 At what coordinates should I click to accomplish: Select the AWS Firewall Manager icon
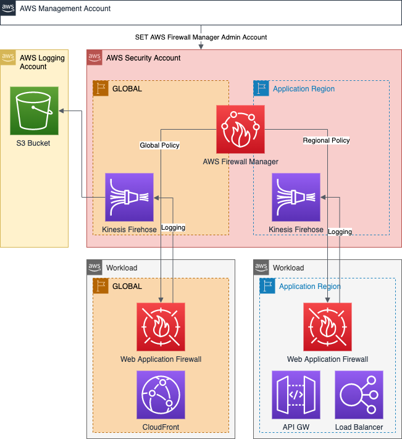pos(240,129)
